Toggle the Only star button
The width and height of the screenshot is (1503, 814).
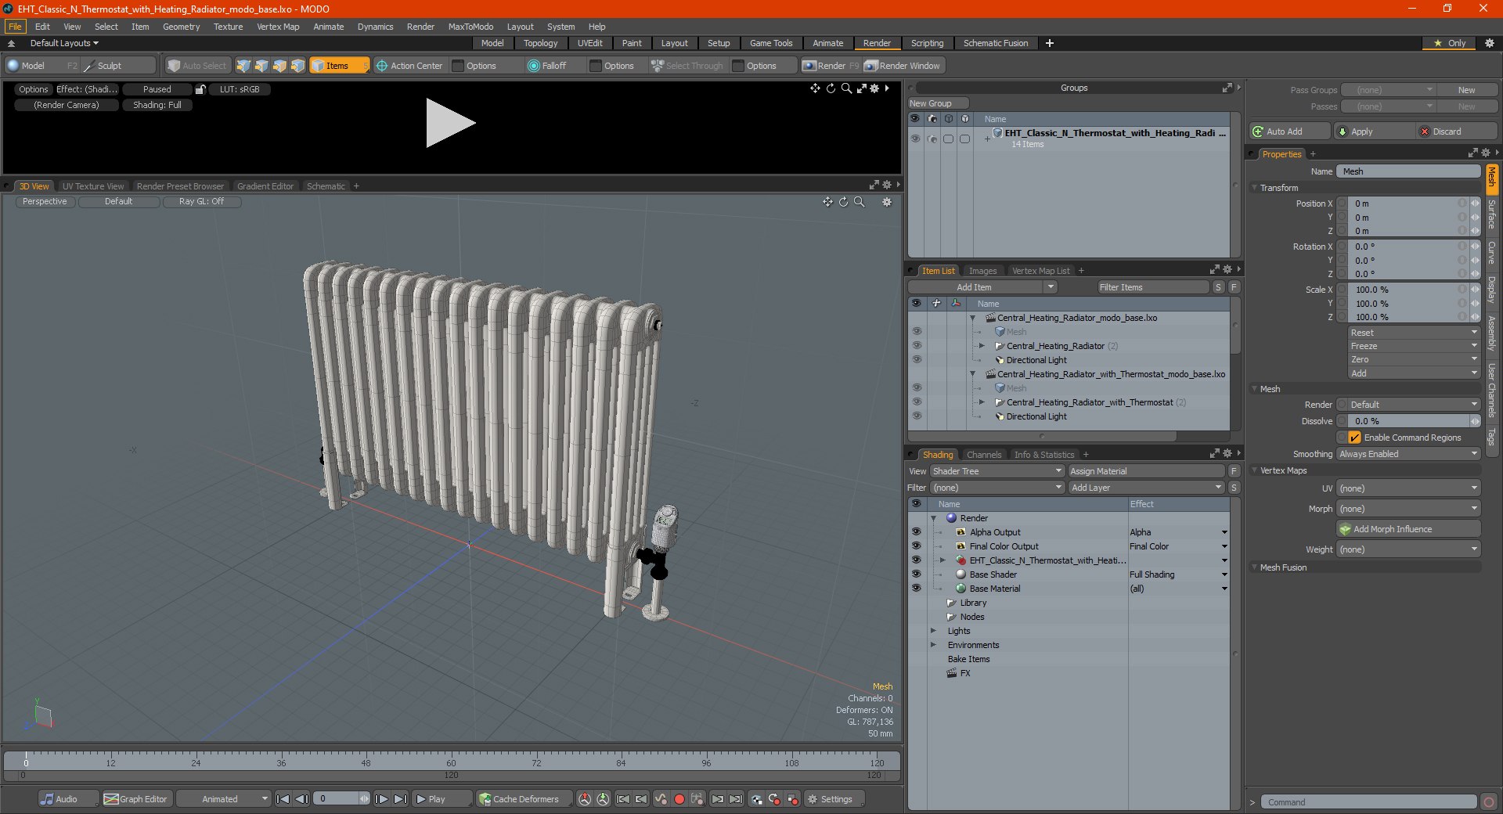point(1449,43)
